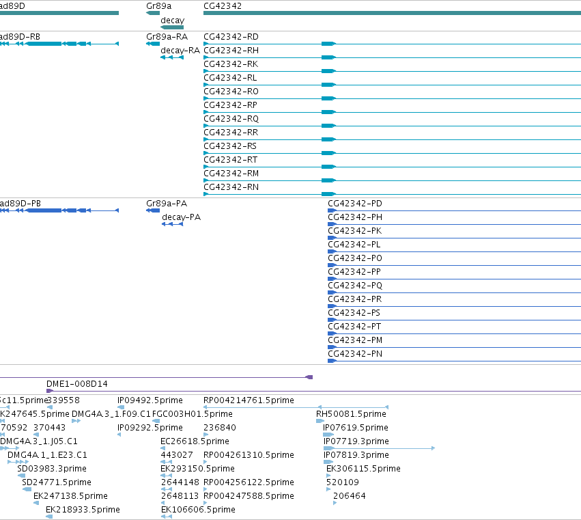
Task: Click the Gr89a-PA protein label
Action: 167,204
